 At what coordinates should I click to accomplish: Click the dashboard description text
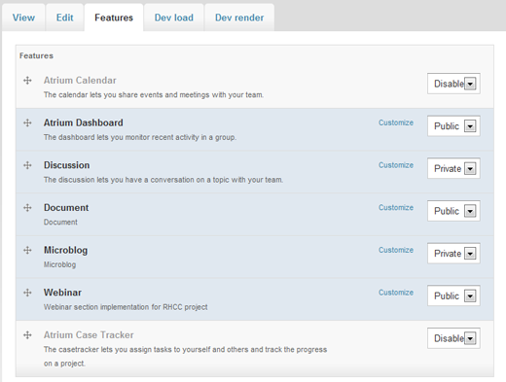tap(140, 137)
